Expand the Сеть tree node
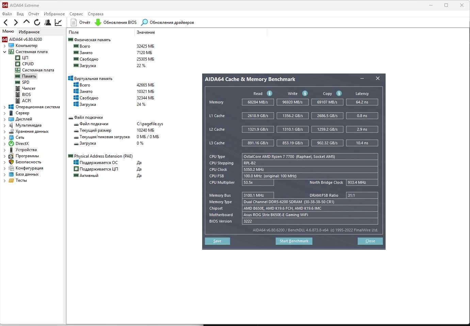Image resolution: width=470 pixels, height=326 pixels. tap(4, 137)
